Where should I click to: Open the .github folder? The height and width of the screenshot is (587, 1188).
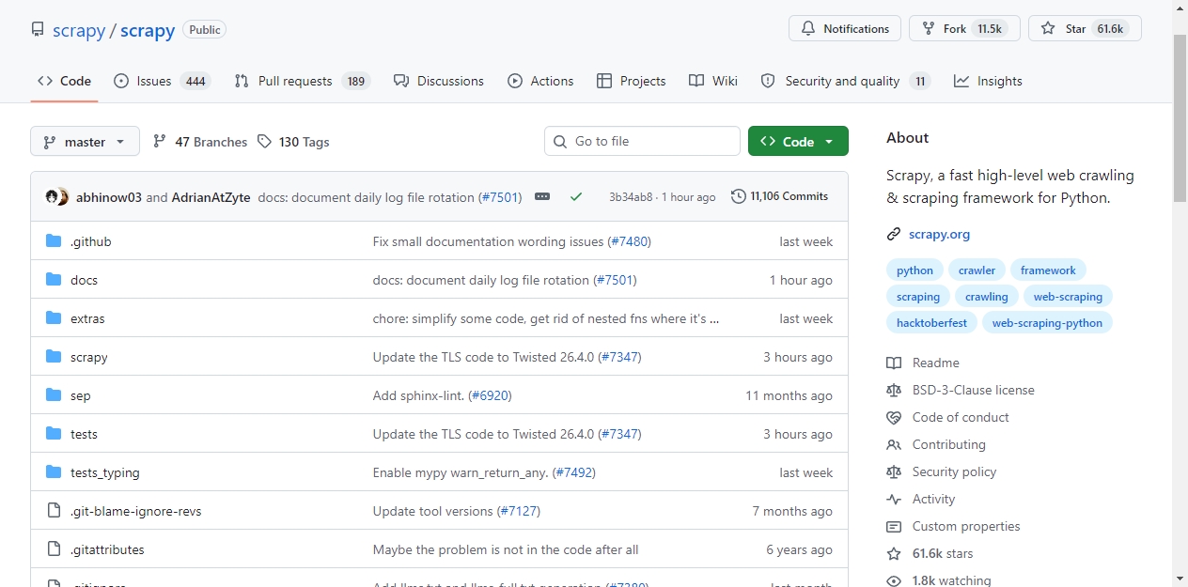point(90,241)
